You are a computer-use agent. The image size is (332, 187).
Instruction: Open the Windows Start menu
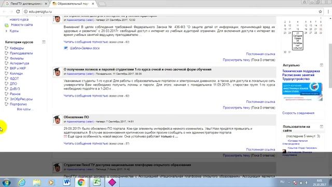pyautogui.click(x=6, y=182)
